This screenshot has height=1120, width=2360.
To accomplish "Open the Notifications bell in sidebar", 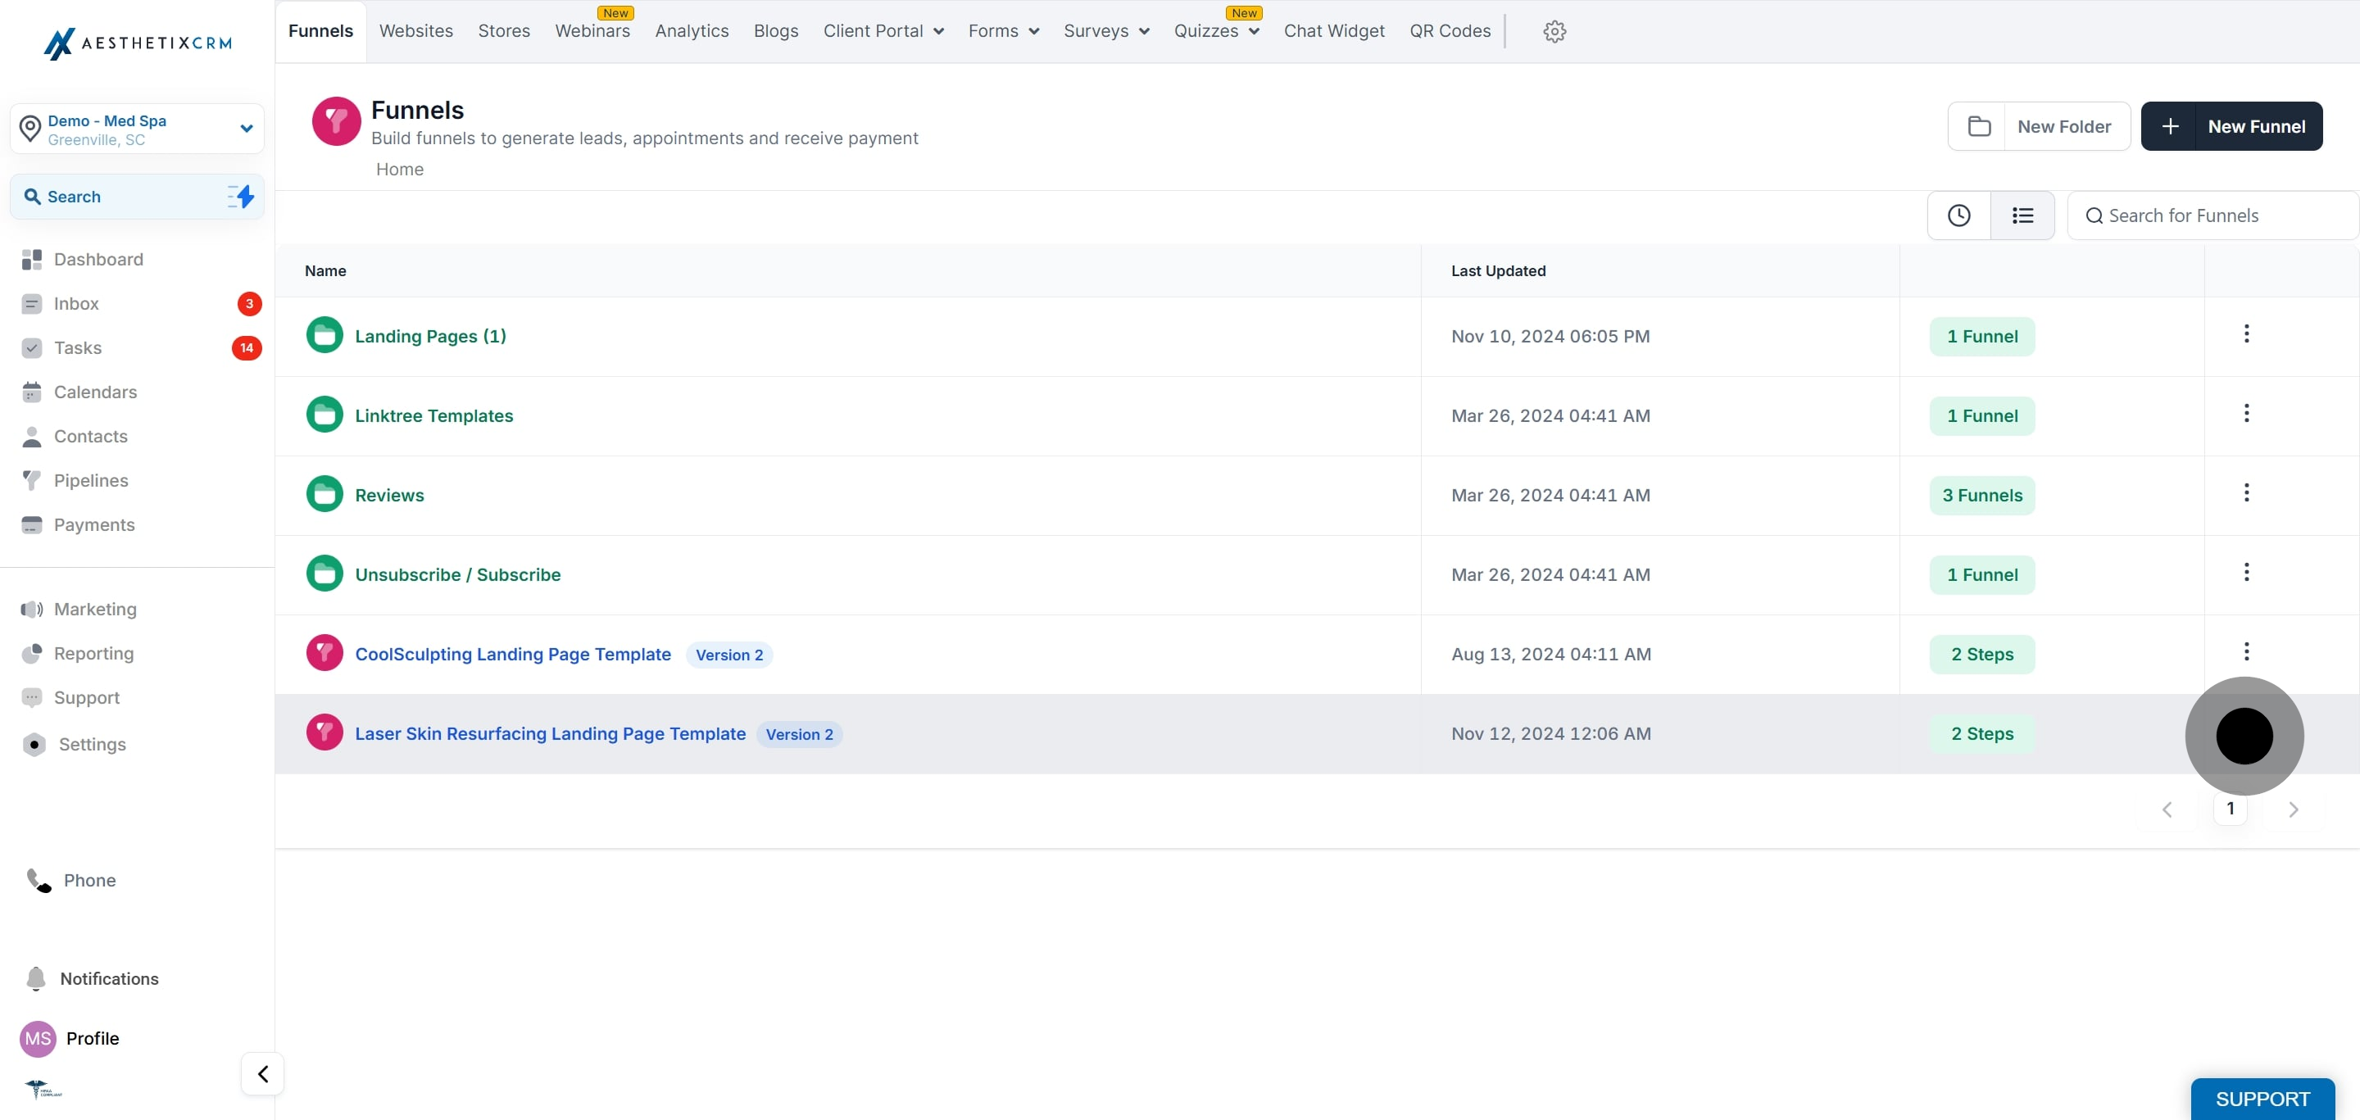I will coord(36,978).
